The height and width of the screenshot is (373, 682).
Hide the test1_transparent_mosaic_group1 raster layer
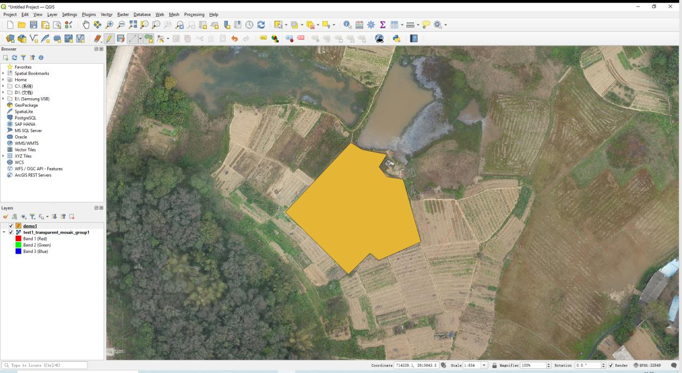point(11,232)
